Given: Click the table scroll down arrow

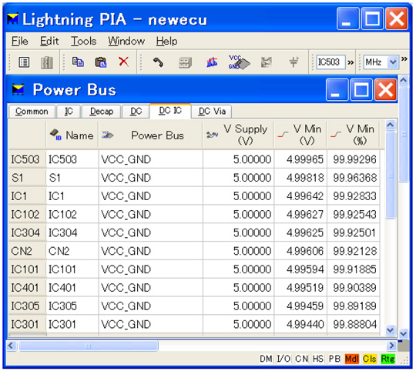Looking at the screenshot, I should [x=390, y=330].
